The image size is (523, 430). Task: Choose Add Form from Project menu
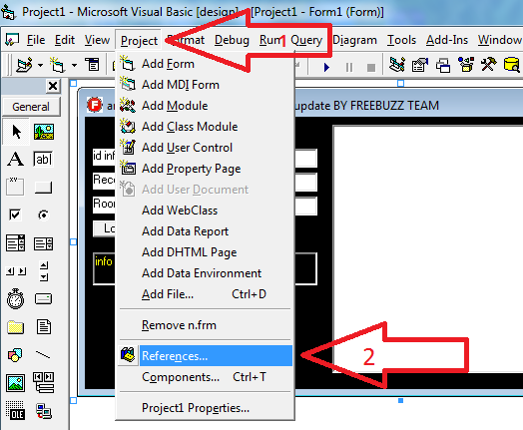point(205,64)
